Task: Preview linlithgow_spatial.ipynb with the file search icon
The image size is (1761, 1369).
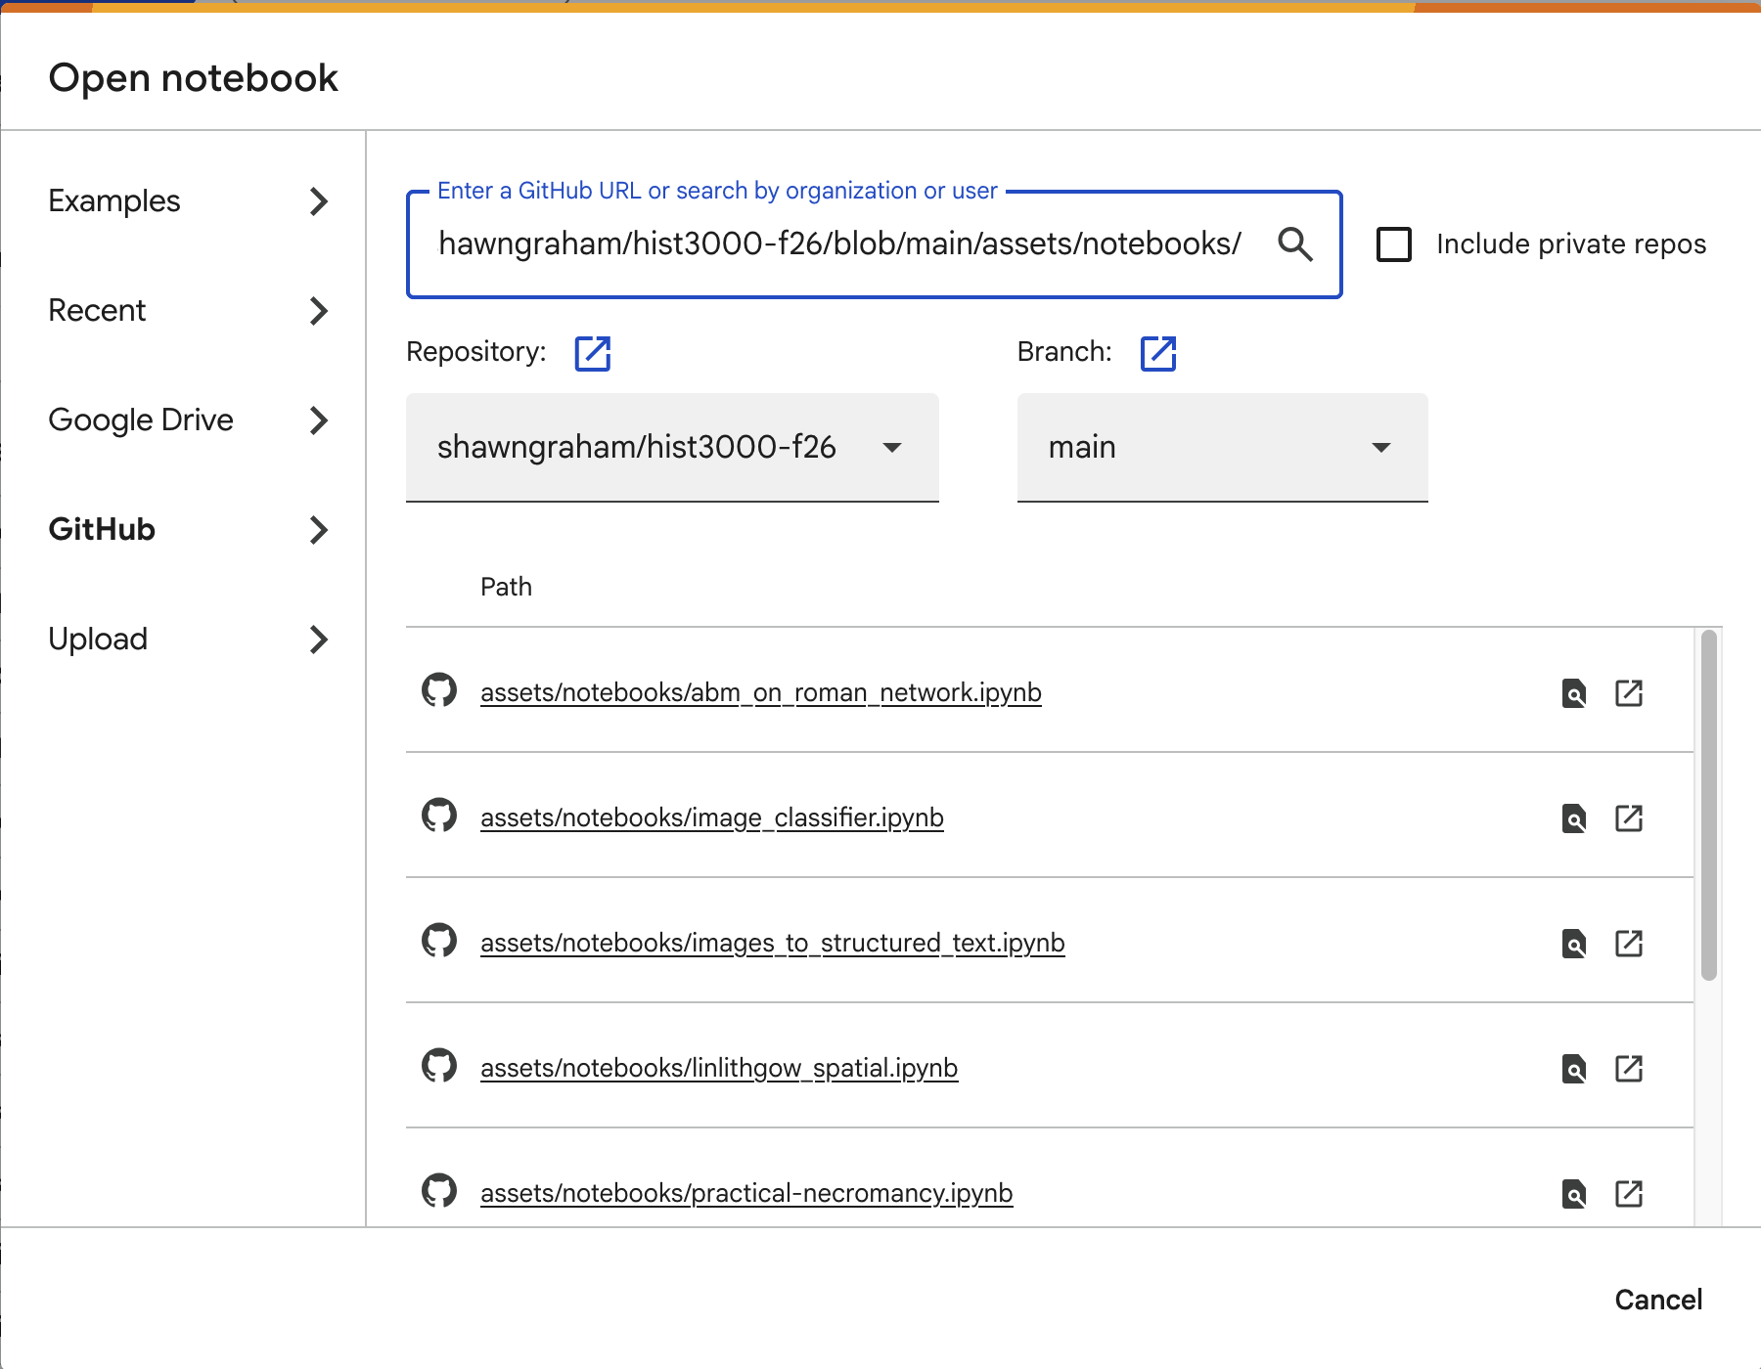Action: [1574, 1069]
